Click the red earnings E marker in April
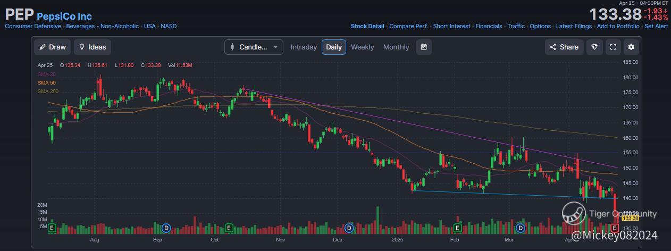This screenshot has width=671, height=251. [615, 228]
